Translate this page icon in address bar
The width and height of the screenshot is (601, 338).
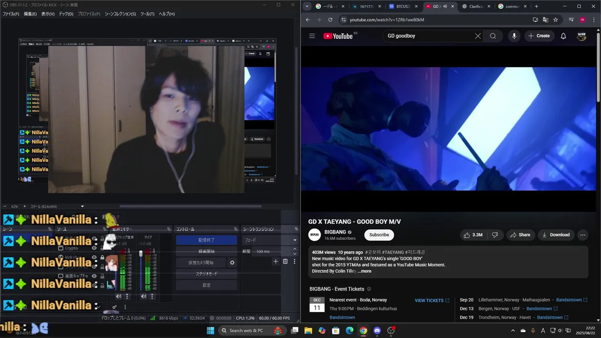(545, 20)
